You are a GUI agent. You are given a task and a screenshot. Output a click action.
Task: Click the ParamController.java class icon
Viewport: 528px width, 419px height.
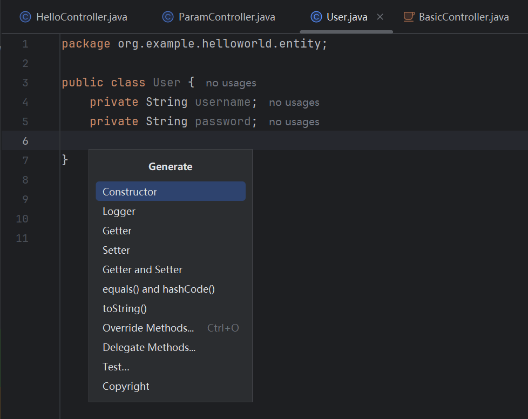(168, 17)
